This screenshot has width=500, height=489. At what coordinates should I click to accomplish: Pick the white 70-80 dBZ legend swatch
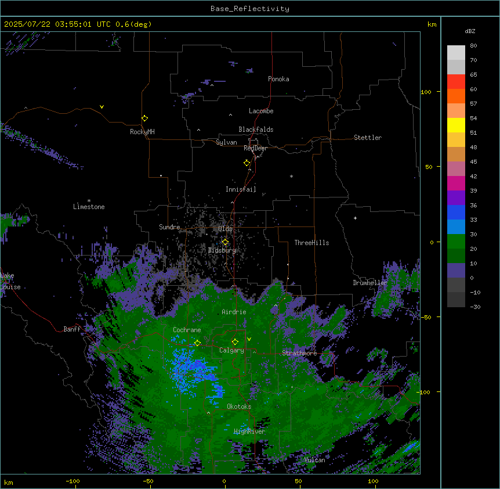coord(456,53)
